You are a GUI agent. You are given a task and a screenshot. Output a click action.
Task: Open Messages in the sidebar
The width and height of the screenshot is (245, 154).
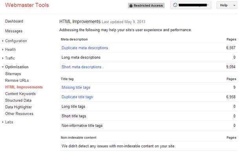point(14,31)
